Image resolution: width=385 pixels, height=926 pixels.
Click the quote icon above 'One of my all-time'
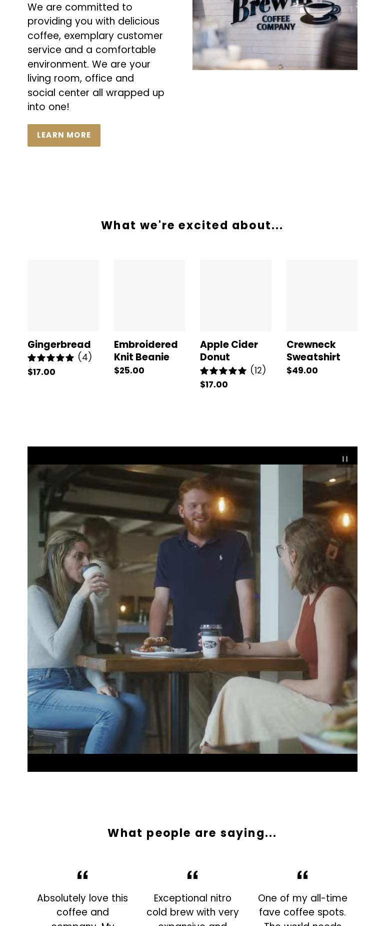pyautogui.click(x=302, y=875)
